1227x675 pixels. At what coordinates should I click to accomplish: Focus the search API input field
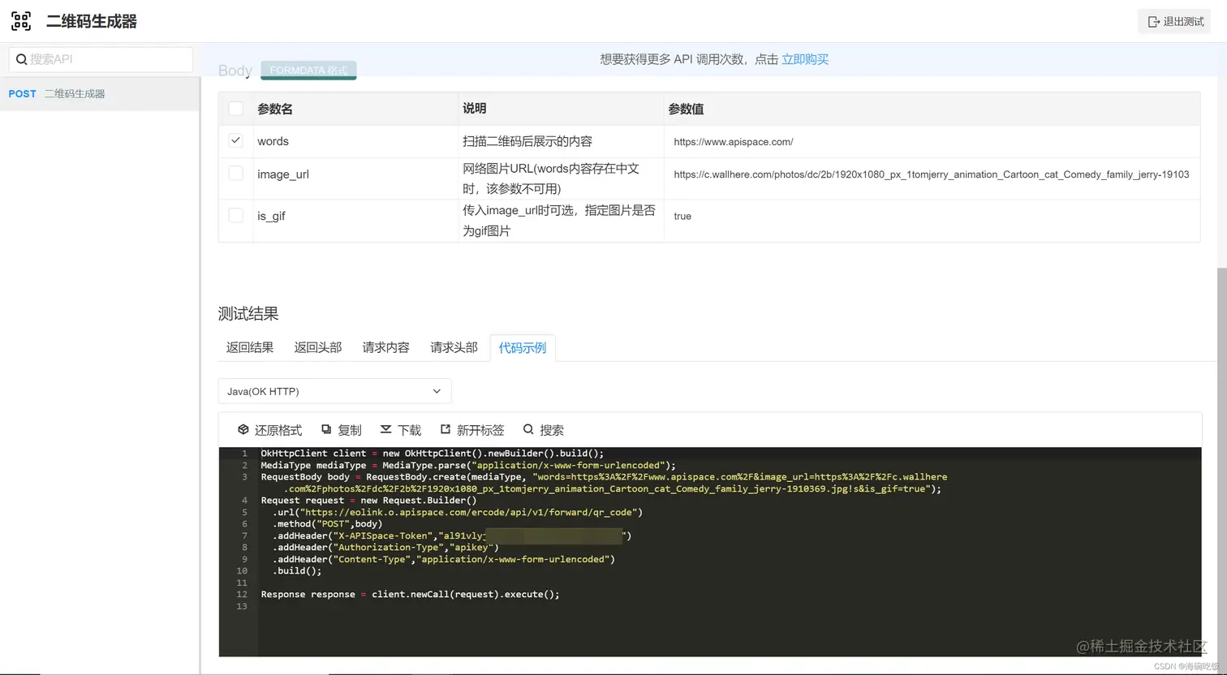(101, 59)
